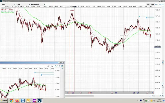Click the May 15 date label on time axis

point(17,7)
